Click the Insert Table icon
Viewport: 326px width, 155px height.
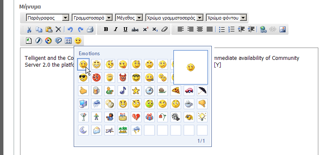tap(68, 41)
